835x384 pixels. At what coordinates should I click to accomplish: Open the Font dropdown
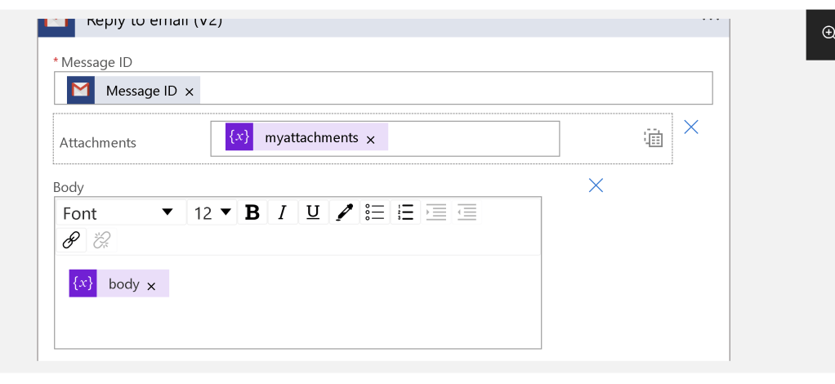(x=122, y=213)
